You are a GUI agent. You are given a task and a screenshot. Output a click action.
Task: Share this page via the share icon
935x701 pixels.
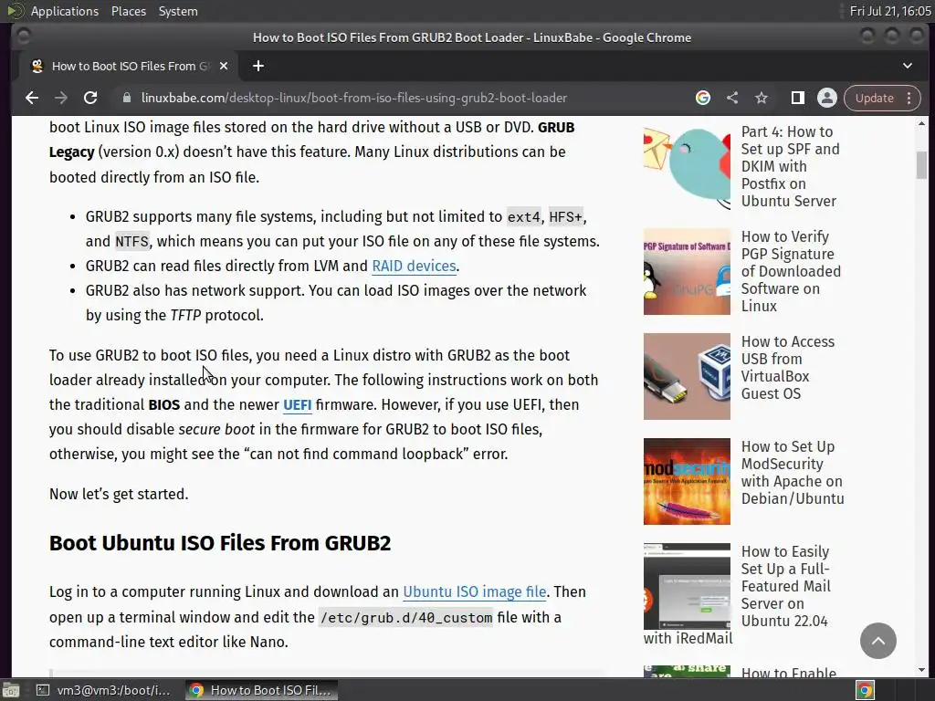click(732, 98)
